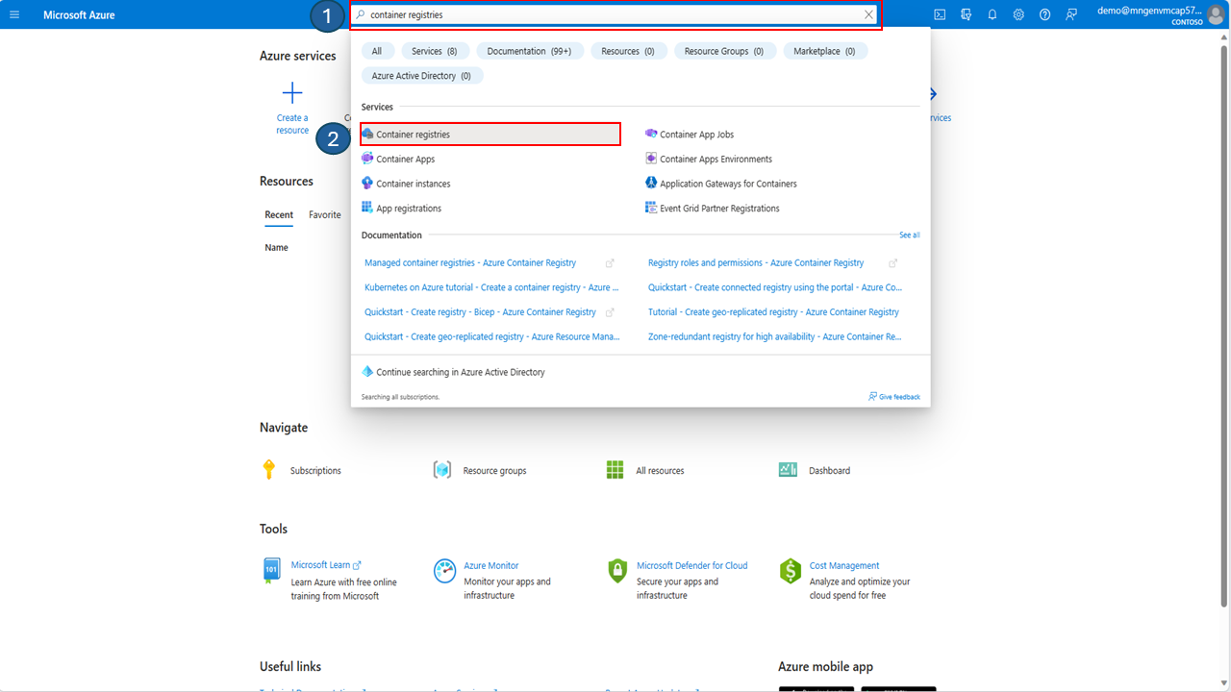Open Quickstart Create registry Bicep link
Screen dimensions: 1231x692
pos(480,312)
